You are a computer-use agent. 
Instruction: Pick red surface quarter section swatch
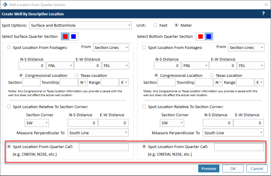click(65, 36)
